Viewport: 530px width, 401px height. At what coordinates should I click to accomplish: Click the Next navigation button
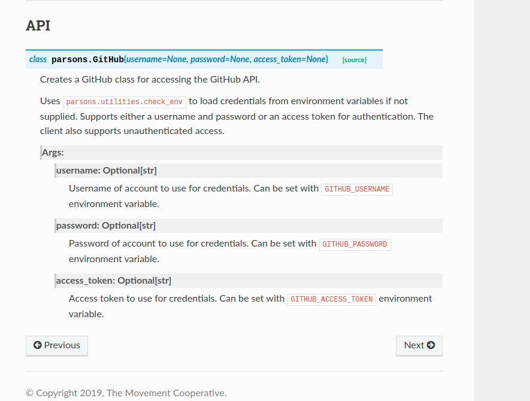click(419, 345)
